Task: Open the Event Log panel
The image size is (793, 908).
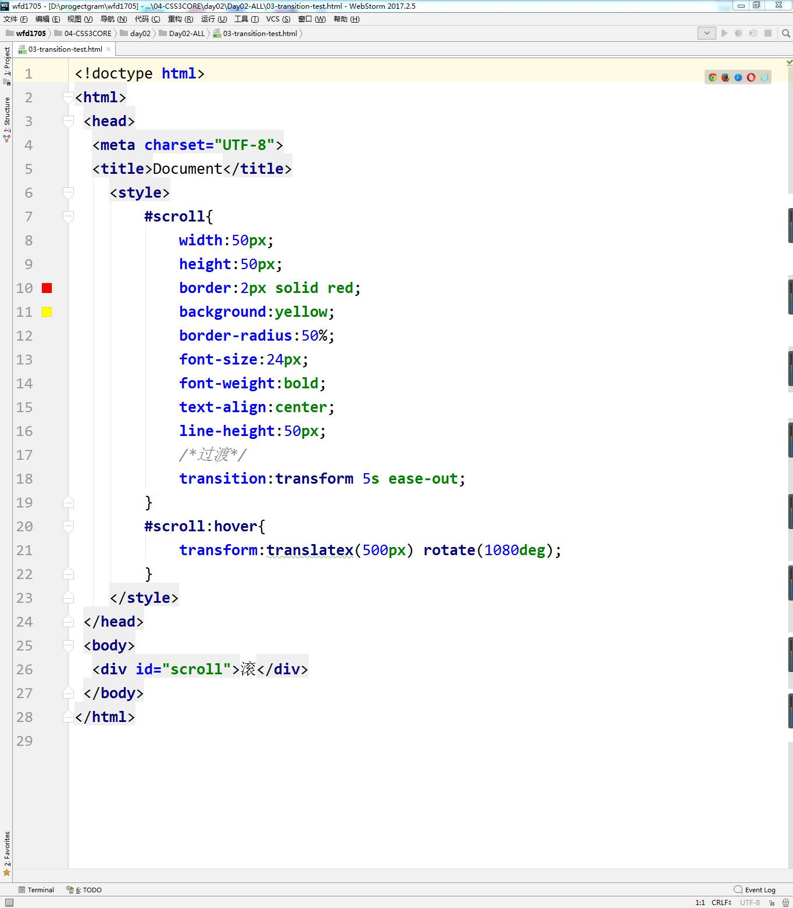Action: (755, 890)
